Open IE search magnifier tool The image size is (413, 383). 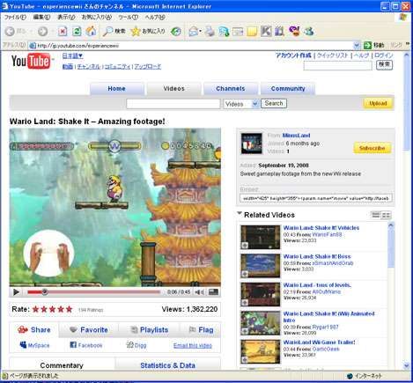coord(114,31)
